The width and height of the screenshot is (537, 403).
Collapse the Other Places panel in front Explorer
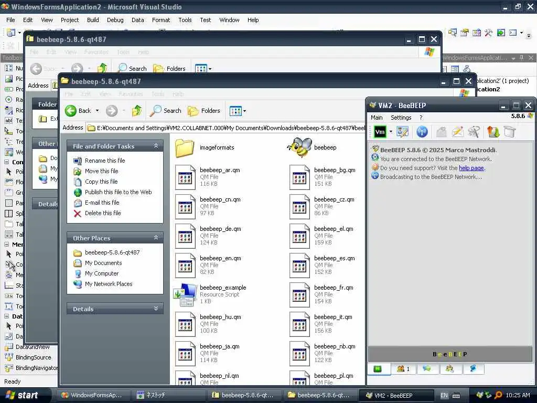(156, 238)
